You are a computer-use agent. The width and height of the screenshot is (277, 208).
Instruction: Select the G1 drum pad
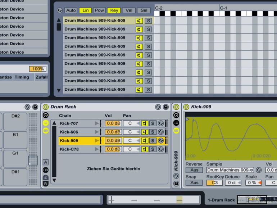click(15, 158)
